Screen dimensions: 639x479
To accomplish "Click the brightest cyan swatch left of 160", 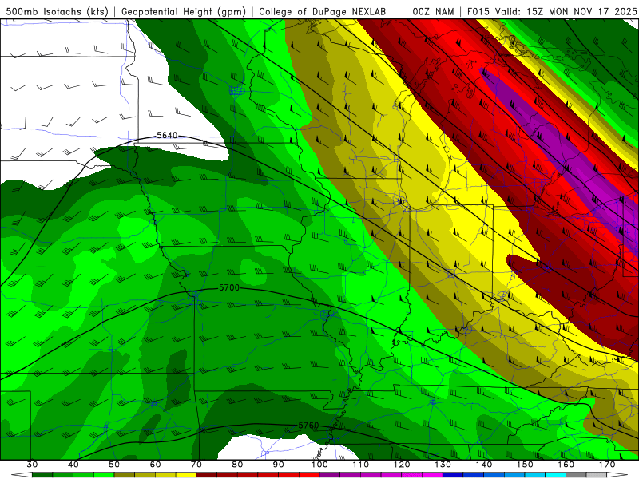I will pos(555,474).
